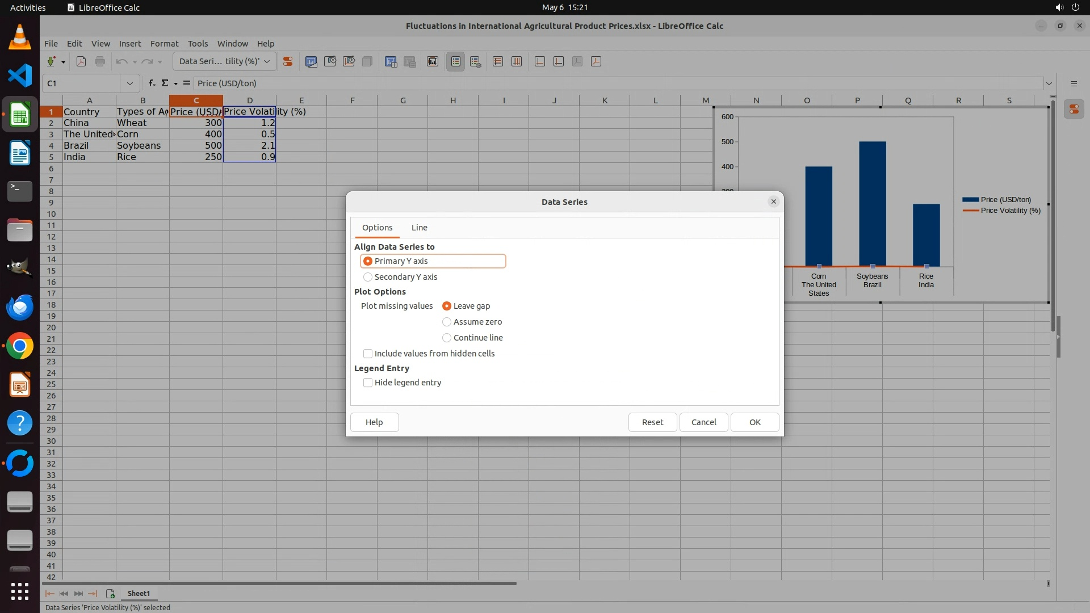Open the Format menu
The width and height of the screenshot is (1090, 613).
point(164,44)
